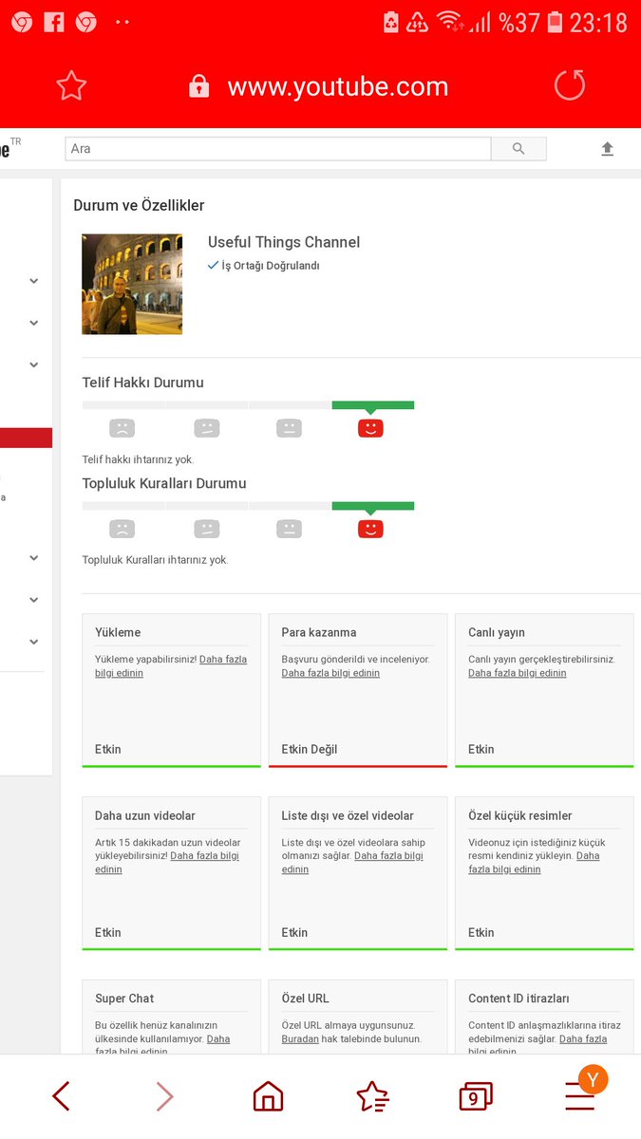Open the www.youtube.com address field

pyautogui.click(x=337, y=86)
